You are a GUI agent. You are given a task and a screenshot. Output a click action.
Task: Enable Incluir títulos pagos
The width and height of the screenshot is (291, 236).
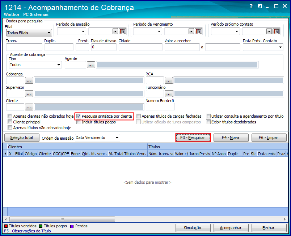coord(79,122)
